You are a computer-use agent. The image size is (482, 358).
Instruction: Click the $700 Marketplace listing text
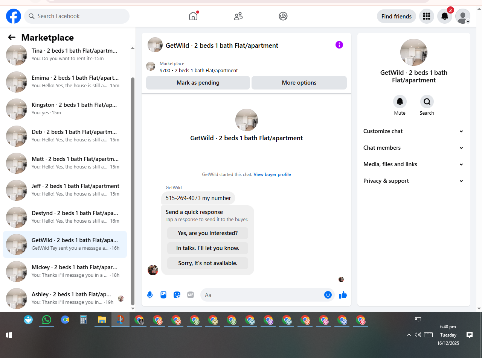click(198, 70)
